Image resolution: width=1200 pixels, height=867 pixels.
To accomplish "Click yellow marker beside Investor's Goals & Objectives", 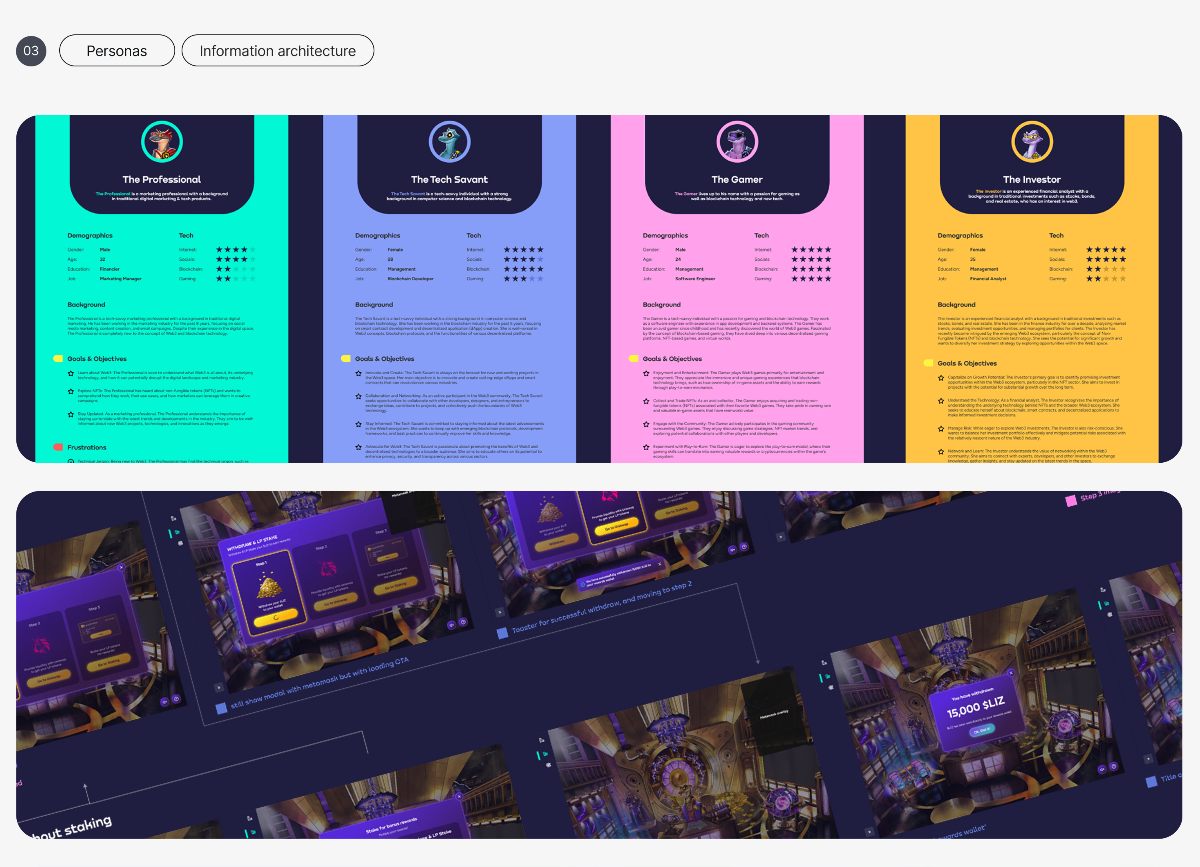I will click(x=928, y=364).
